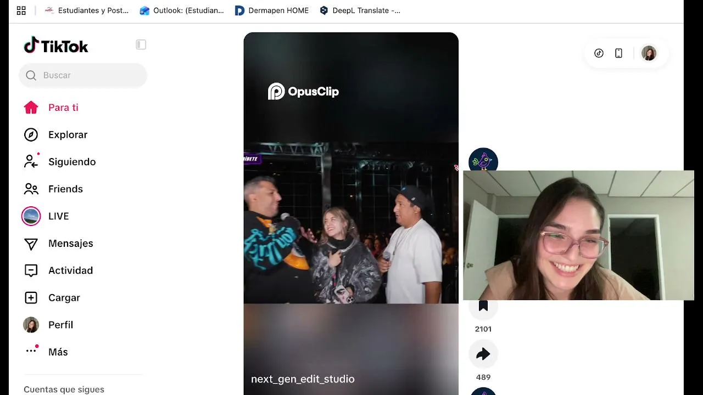Open the browser apps grid icon
The image size is (703, 395).
(x=21, y=10)
